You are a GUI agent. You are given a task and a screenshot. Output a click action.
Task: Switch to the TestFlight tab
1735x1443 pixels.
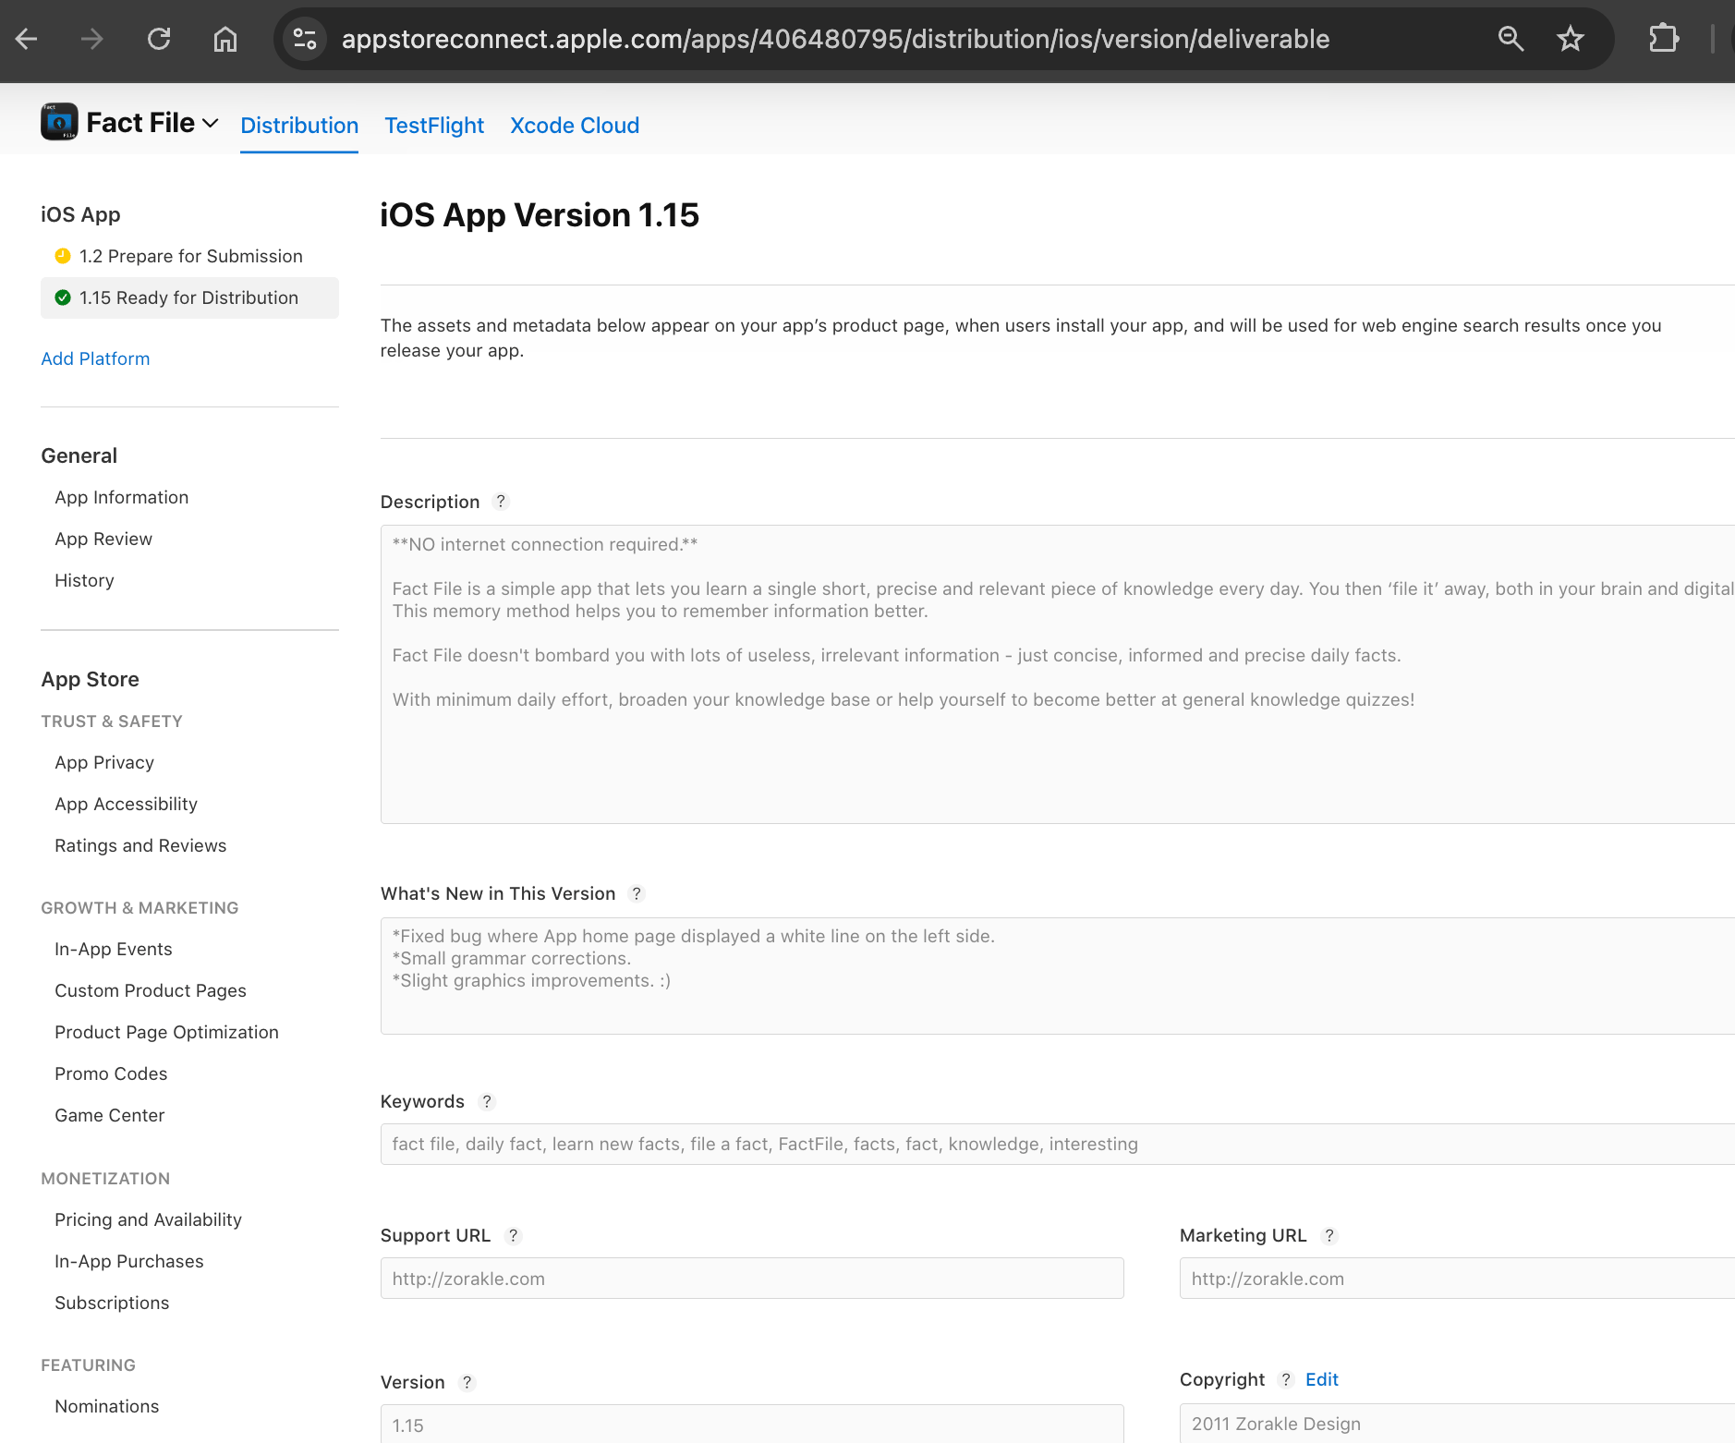click(434, 125)
